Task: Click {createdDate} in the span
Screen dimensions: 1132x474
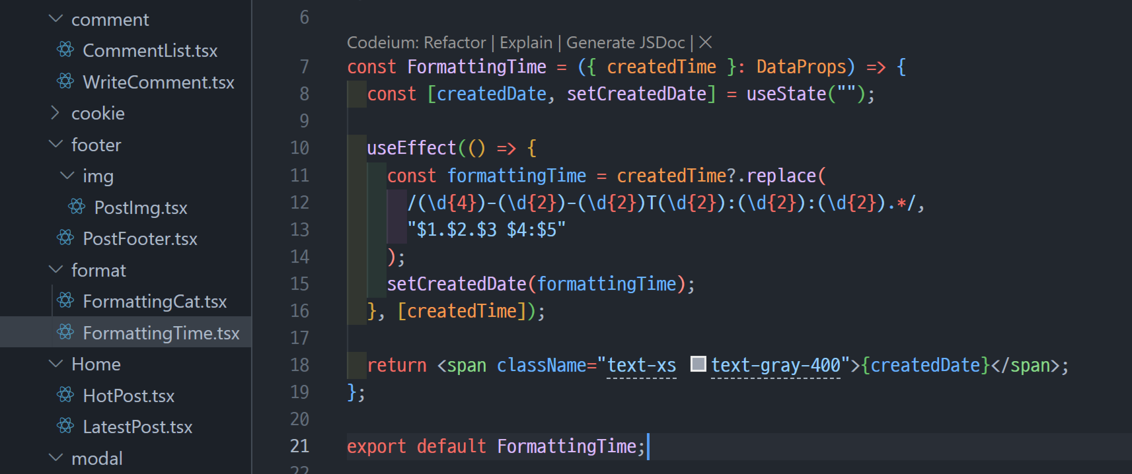Action: point(925,364)
